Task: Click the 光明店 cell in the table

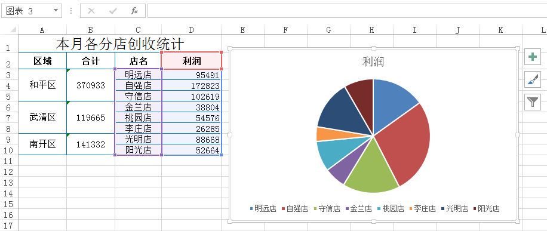Action: [x=138, y=139]
